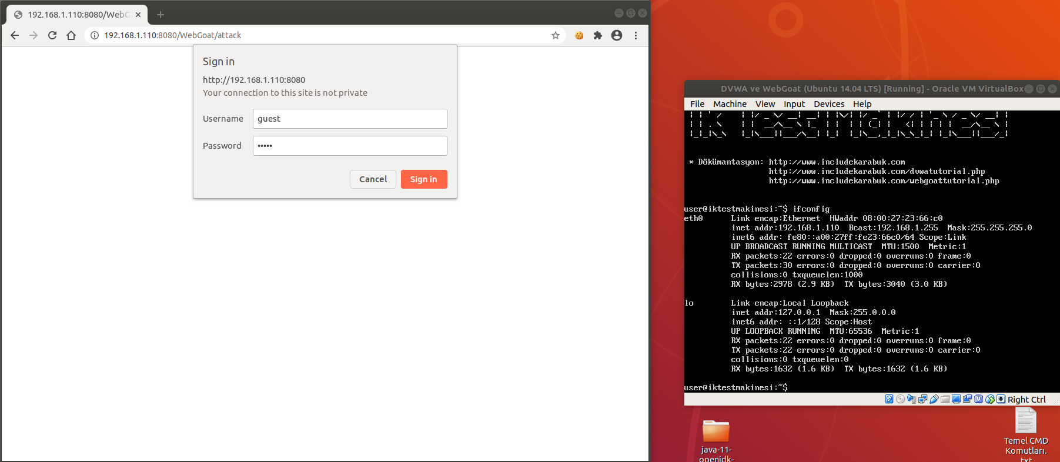Click the ifconfig command line in terminal
Screen dimensions: 1060x462
click(x=757, y=209)
